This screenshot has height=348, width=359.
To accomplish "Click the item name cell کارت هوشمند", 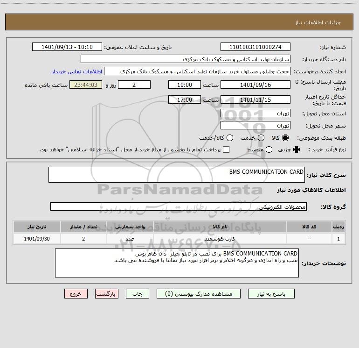I will click(x=220, y=239).
